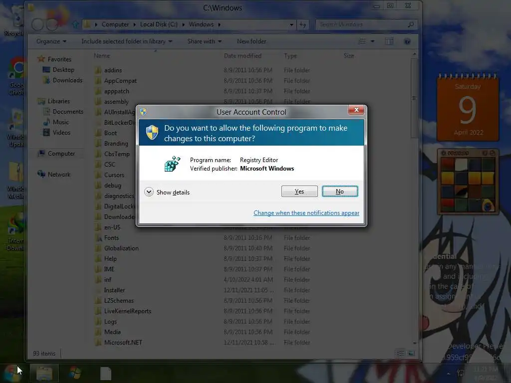Select Libraries in navigation pane
The image size is (511, 383).
pyautogui.click(x=59, y=101)
